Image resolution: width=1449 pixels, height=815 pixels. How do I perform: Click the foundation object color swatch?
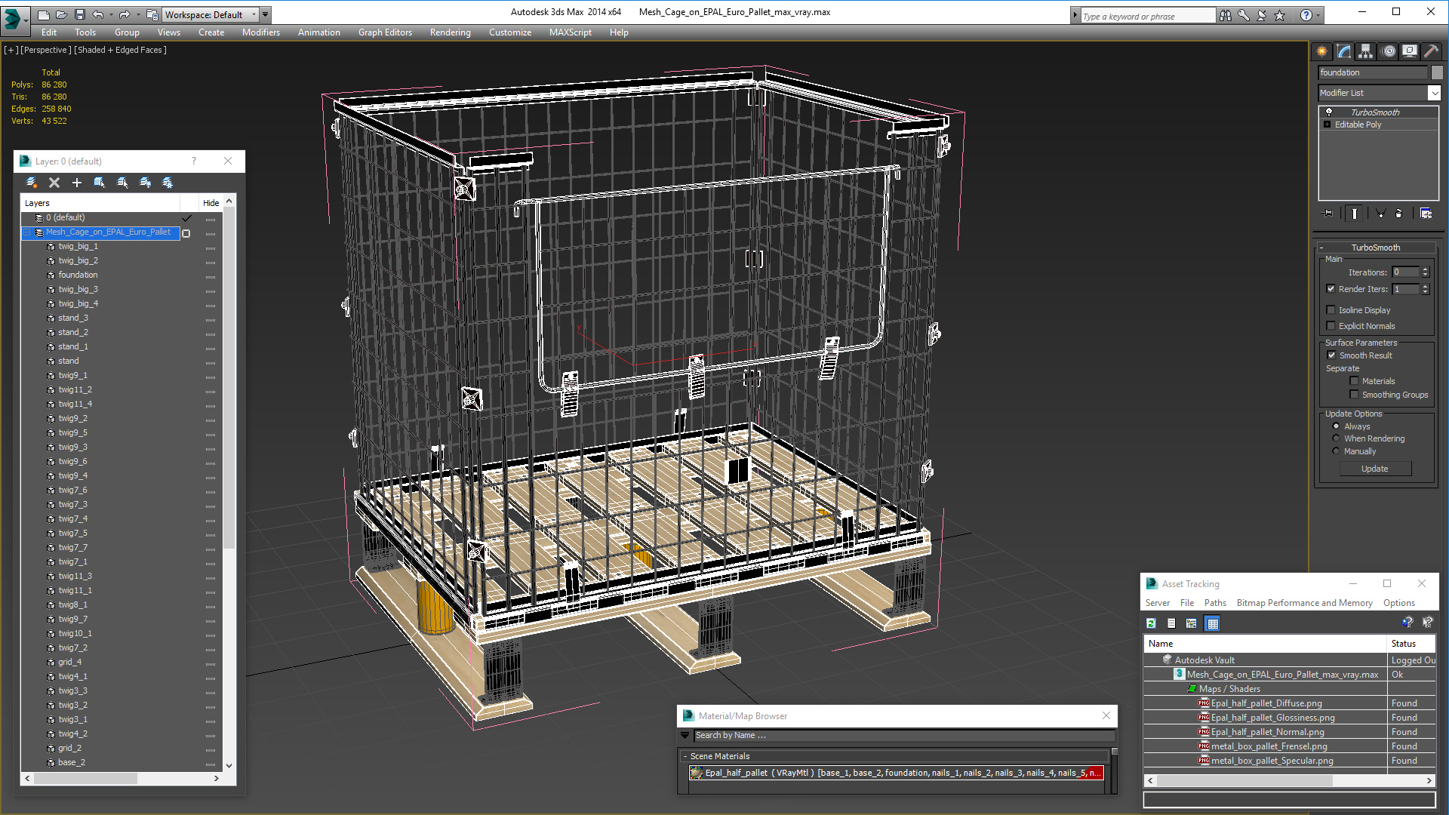point(1437,72)
